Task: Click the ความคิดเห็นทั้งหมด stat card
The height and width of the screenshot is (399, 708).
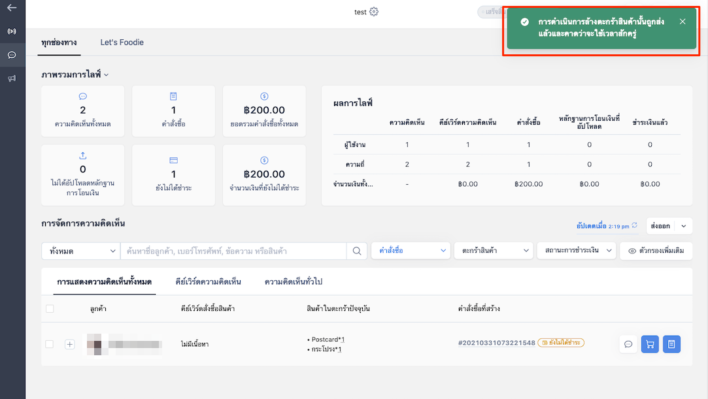Action: click(82, 111)
